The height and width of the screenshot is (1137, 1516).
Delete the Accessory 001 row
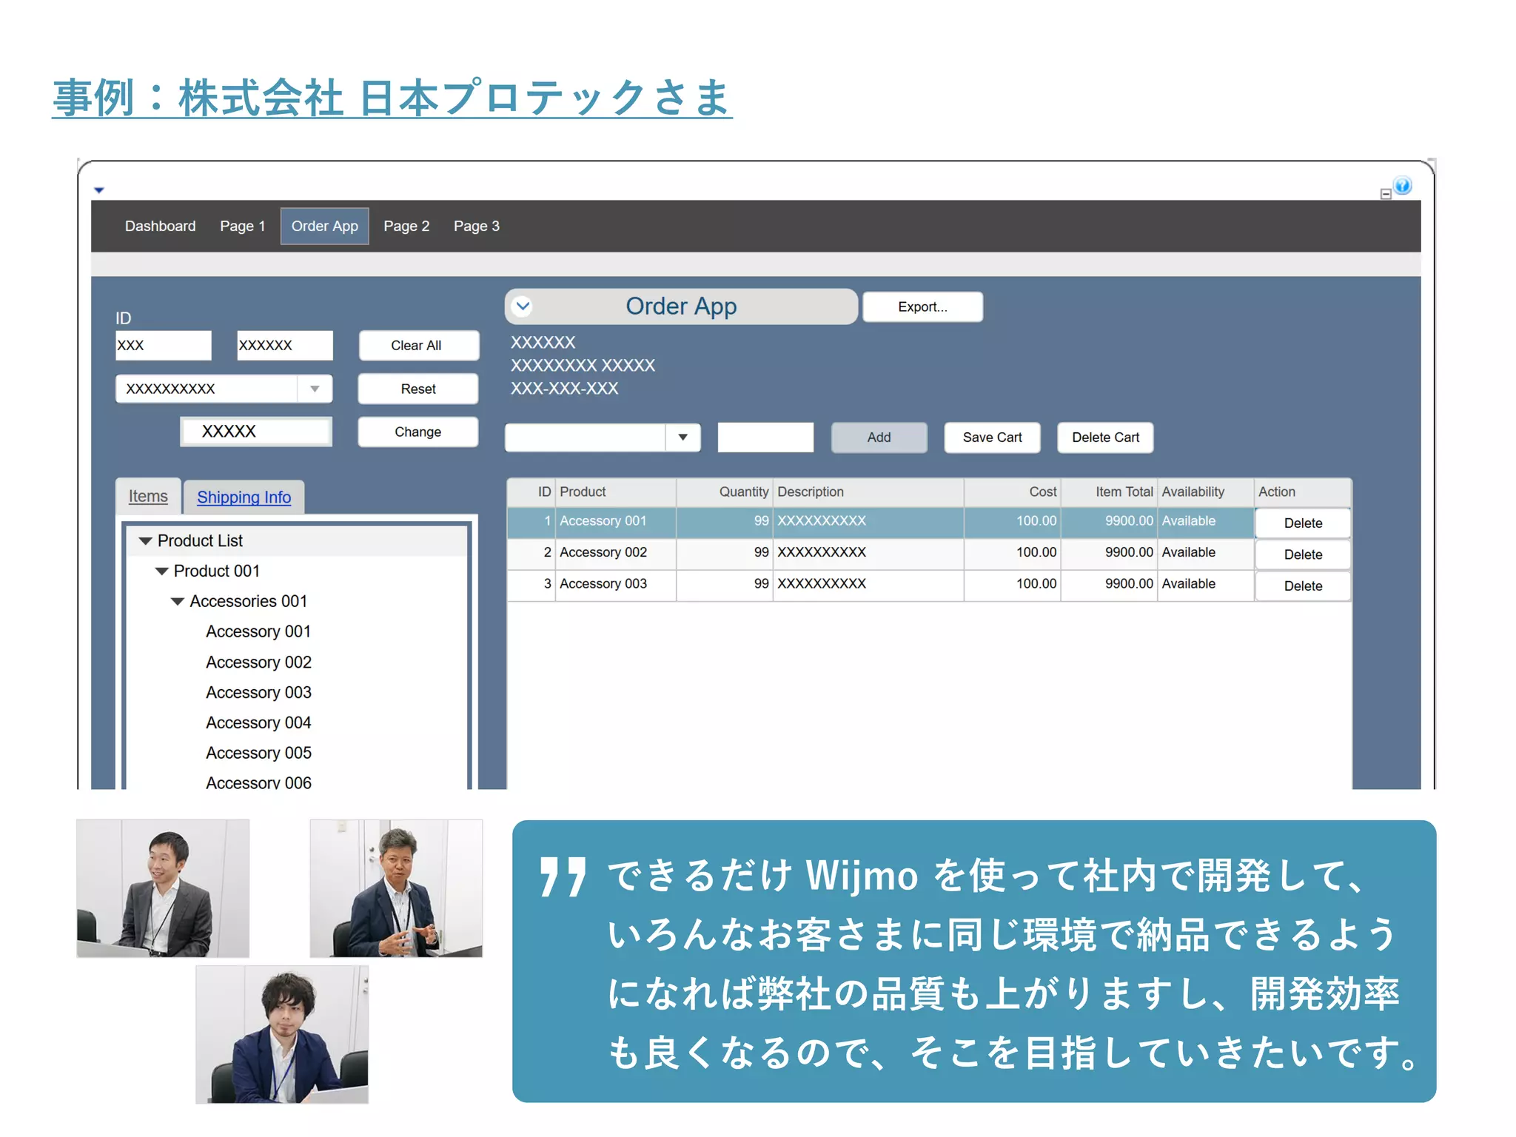(1303, 523)
